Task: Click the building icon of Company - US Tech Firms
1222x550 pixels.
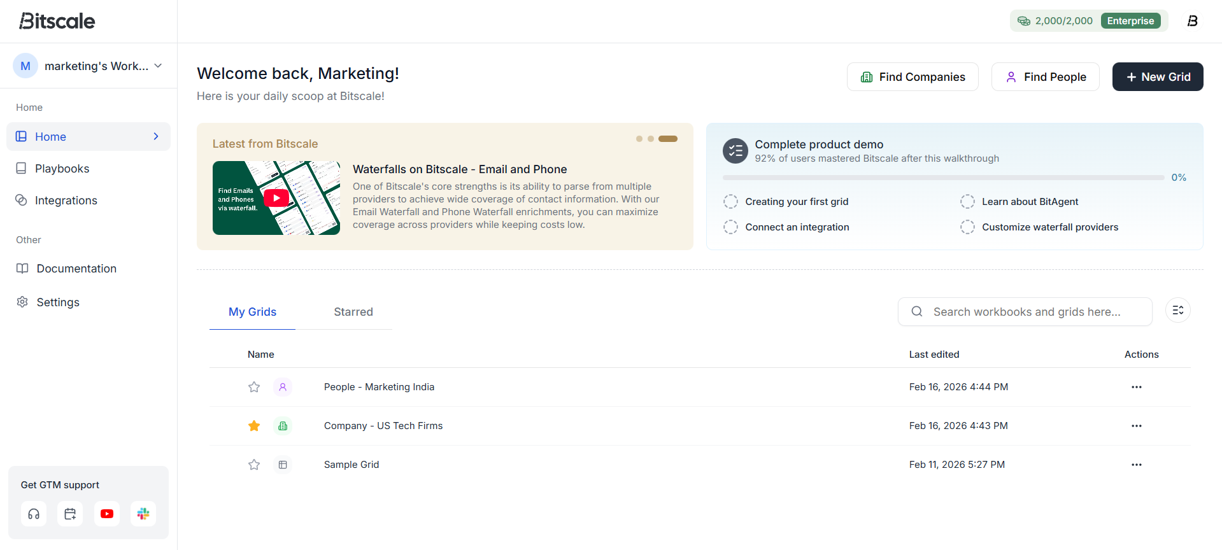Action: pyautogui.click(x=283, y=426)
